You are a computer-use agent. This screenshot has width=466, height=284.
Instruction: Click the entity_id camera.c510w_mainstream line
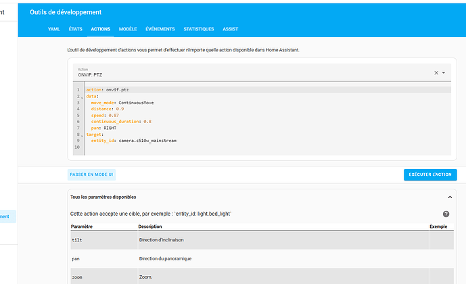tap(133, 141)
